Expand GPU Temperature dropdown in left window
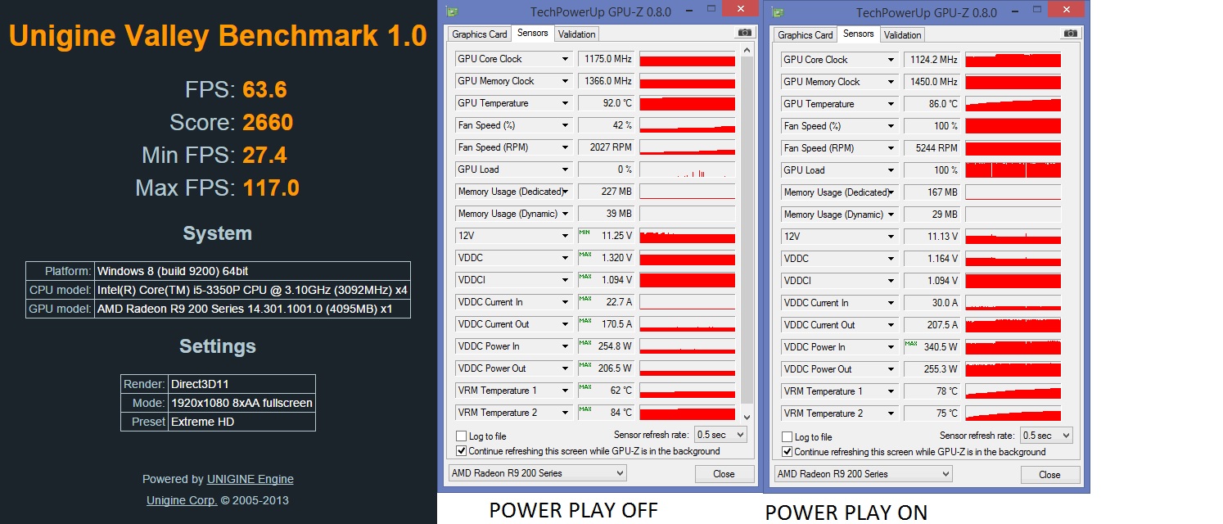This screenshot has height=524, width=1223. (565, 103)
